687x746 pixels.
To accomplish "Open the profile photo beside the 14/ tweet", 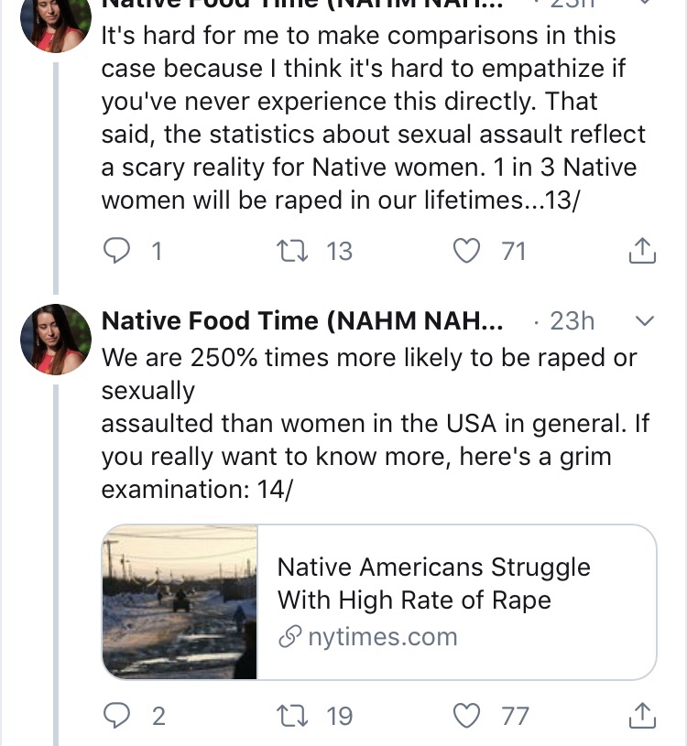I will click(x=56, y=340).
